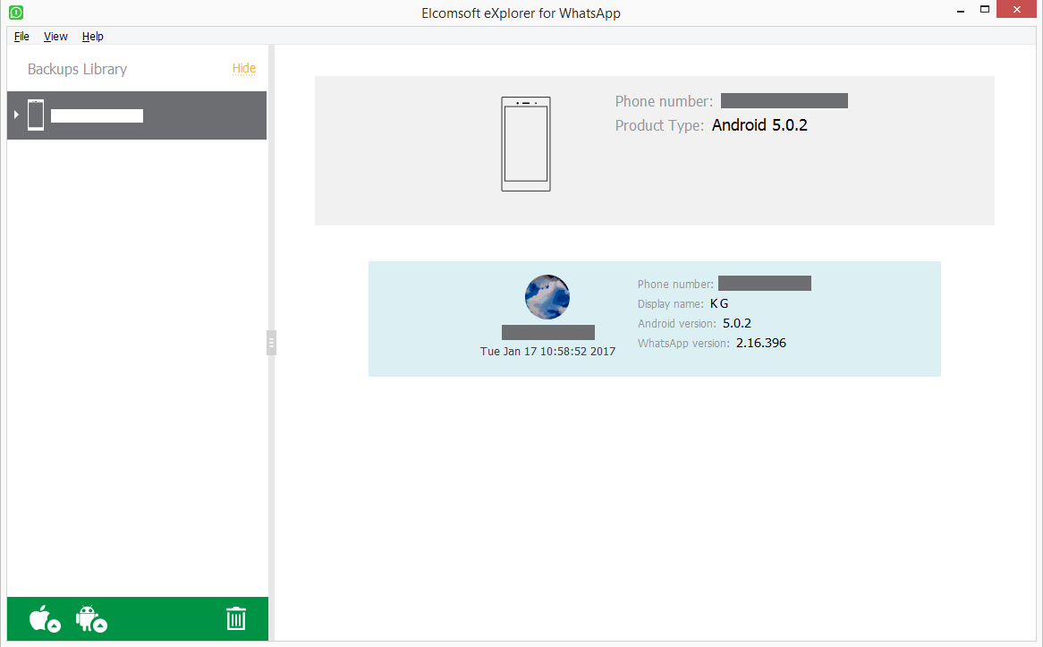Open the Help menu
Screen dimensions: 1043x647
click(x=92, y=36)
